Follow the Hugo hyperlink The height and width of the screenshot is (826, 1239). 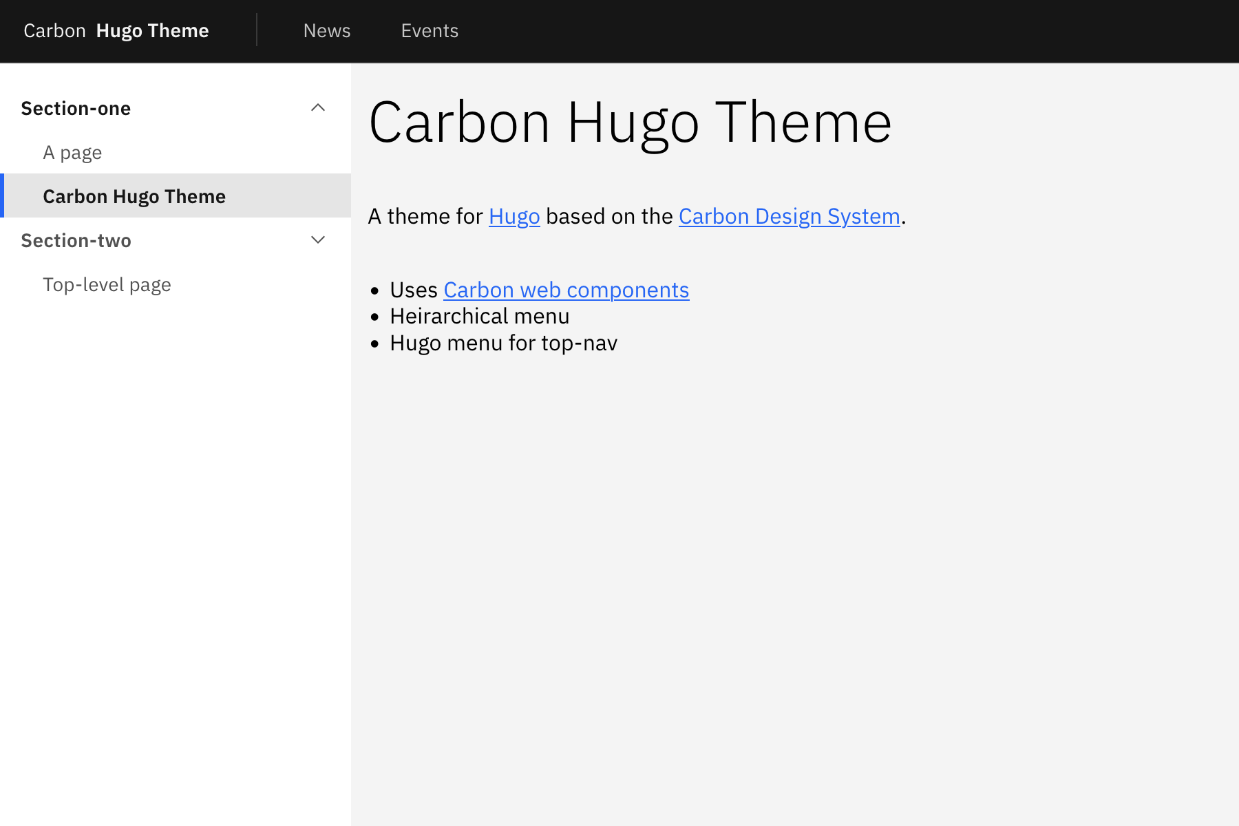click(514, 217)
